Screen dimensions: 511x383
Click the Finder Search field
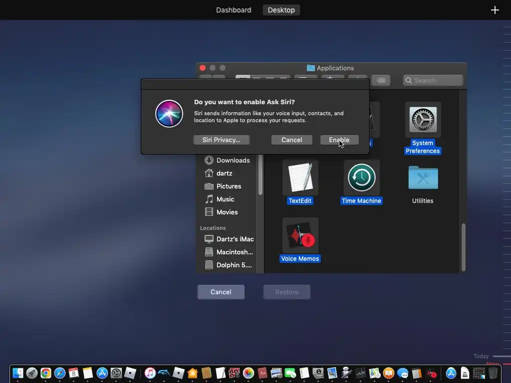[433, 80]
